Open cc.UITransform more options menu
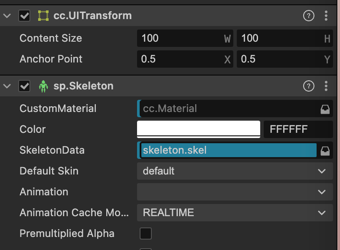 point(326,16)
